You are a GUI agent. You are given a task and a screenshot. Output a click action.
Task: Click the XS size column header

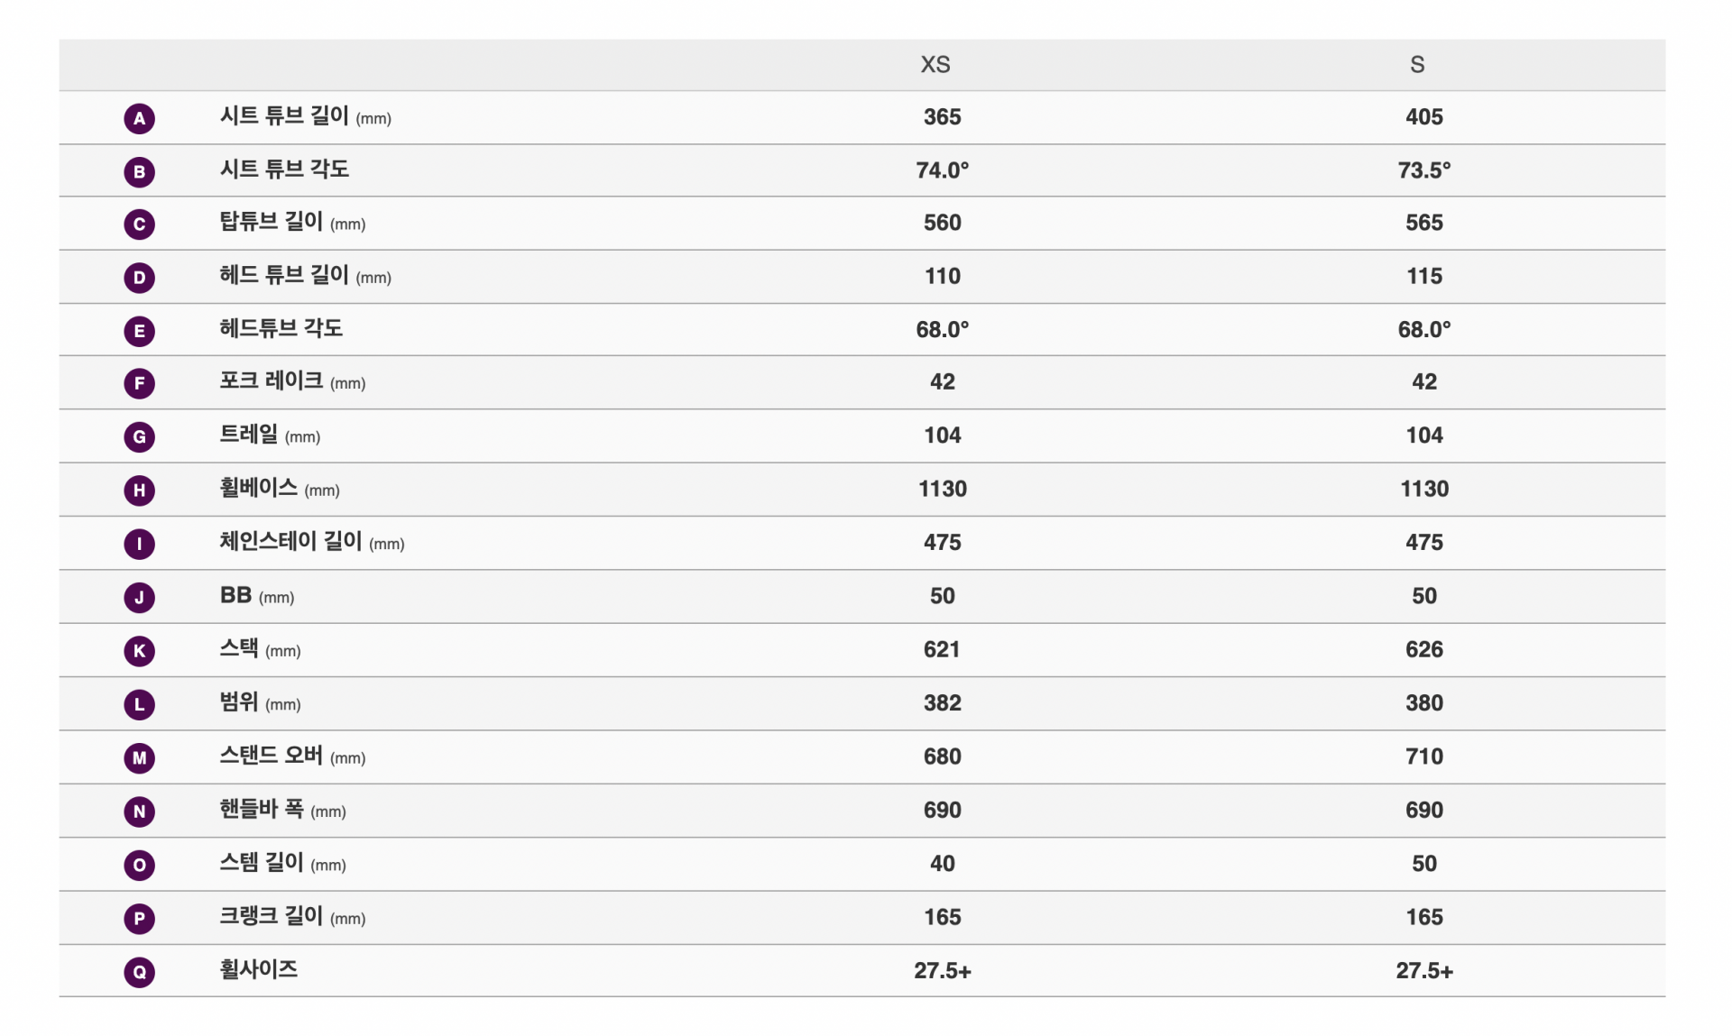point(935,65)
